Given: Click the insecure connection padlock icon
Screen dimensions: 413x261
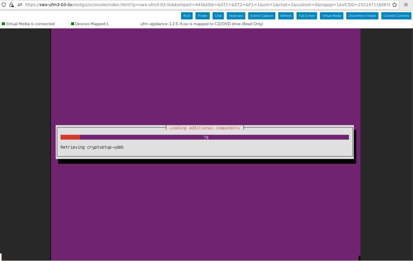Looking at the screenshot, I should click(x=12, y=5).
